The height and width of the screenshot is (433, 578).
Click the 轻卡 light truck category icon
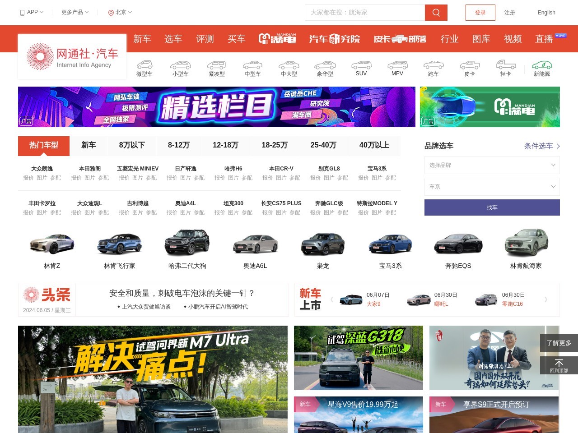[x=505, y=65]
